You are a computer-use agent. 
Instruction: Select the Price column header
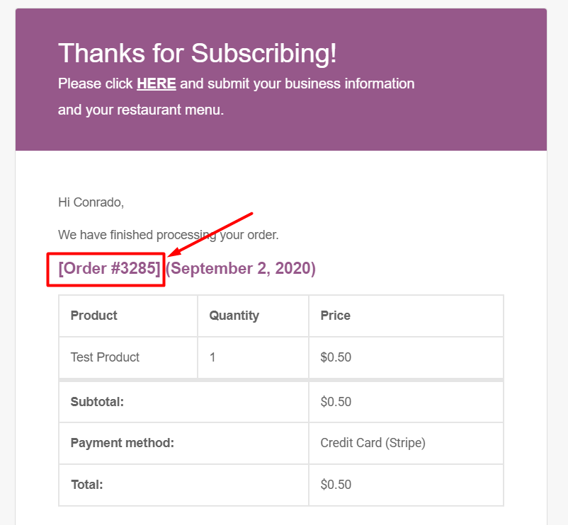[x=335, y=316]
